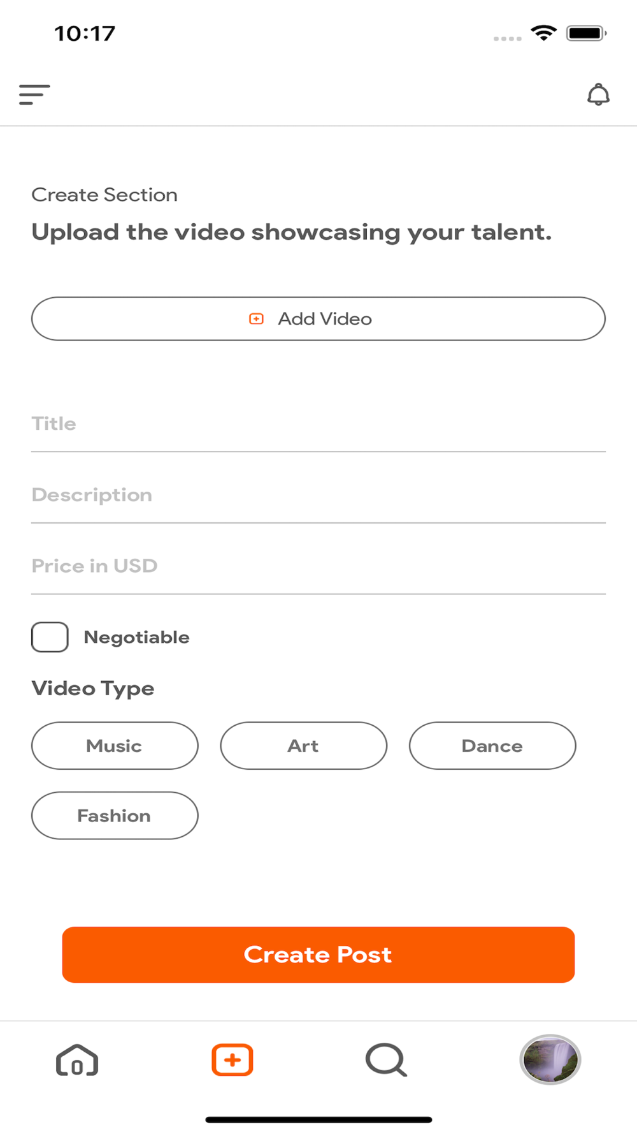637x1134 pixels.
Task: Open notifications via the bell icon
Action: pos(598,94)
